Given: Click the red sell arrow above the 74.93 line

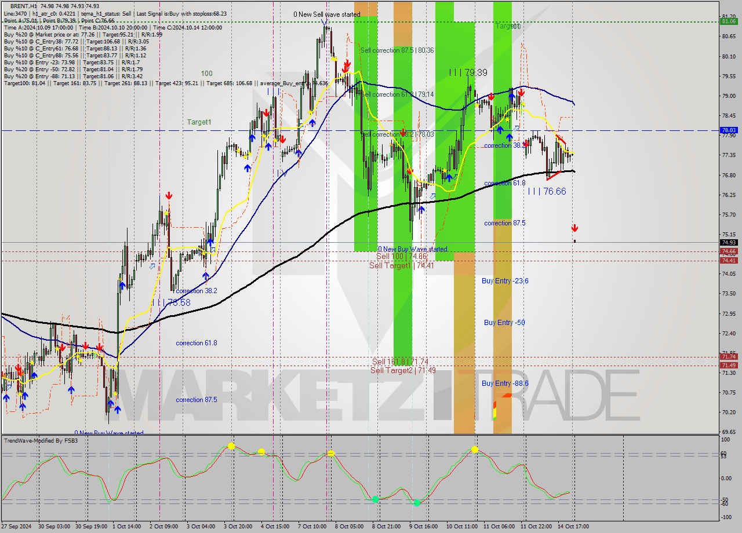Looking at the screenshot, I should point(574,228).
